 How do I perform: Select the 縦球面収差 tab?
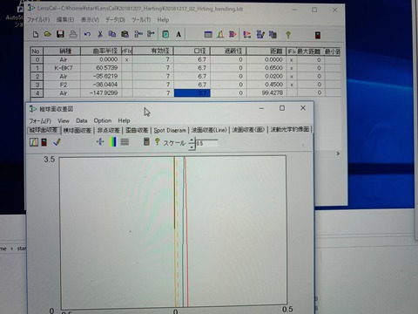coord(44,130)
